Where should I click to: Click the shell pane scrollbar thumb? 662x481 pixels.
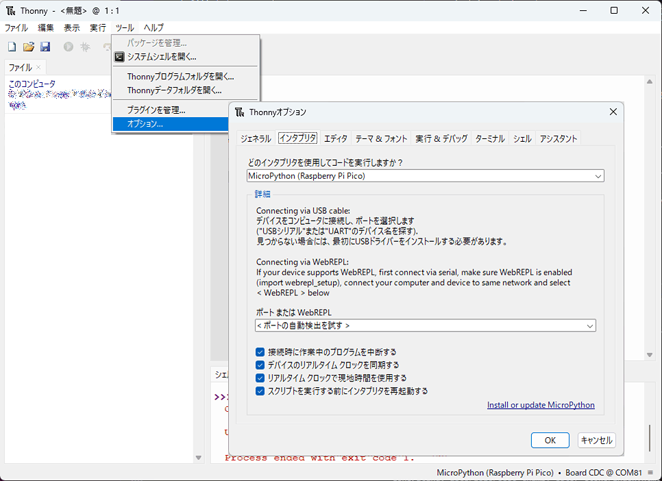pyautogui.click(x=650, y=438)
